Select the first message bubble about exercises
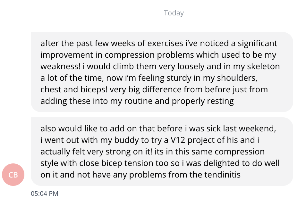 pyautogui.click(x=162, y=72)
